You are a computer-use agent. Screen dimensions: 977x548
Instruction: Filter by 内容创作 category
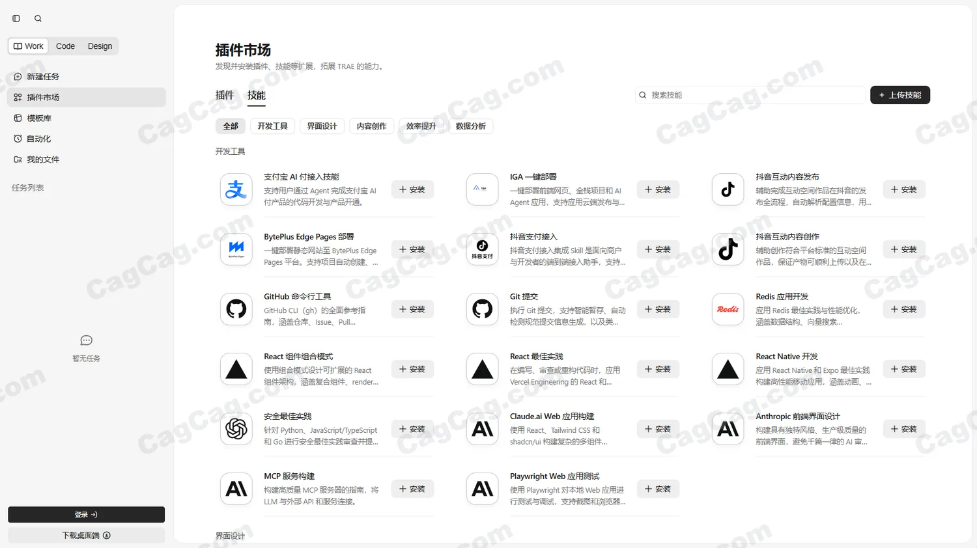[x=371, y=126]
